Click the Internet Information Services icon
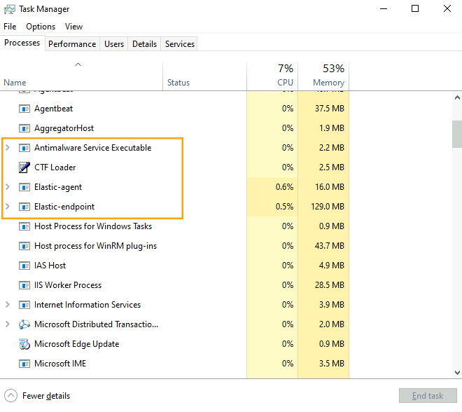This screenshot has height=412, width=462. pos(24,305)
